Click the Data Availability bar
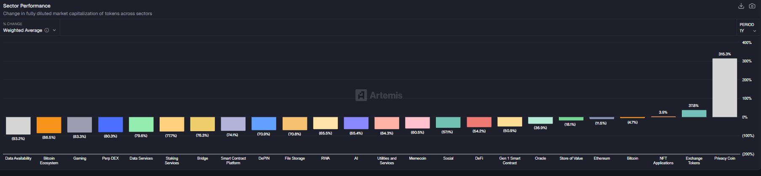Screen dimensions: 761x176 (x=18, y=125)
